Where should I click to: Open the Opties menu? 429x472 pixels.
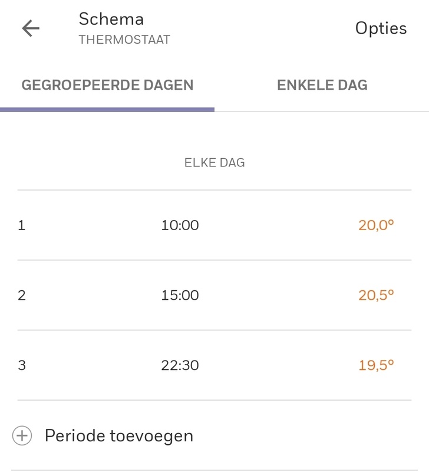[381, 28]
